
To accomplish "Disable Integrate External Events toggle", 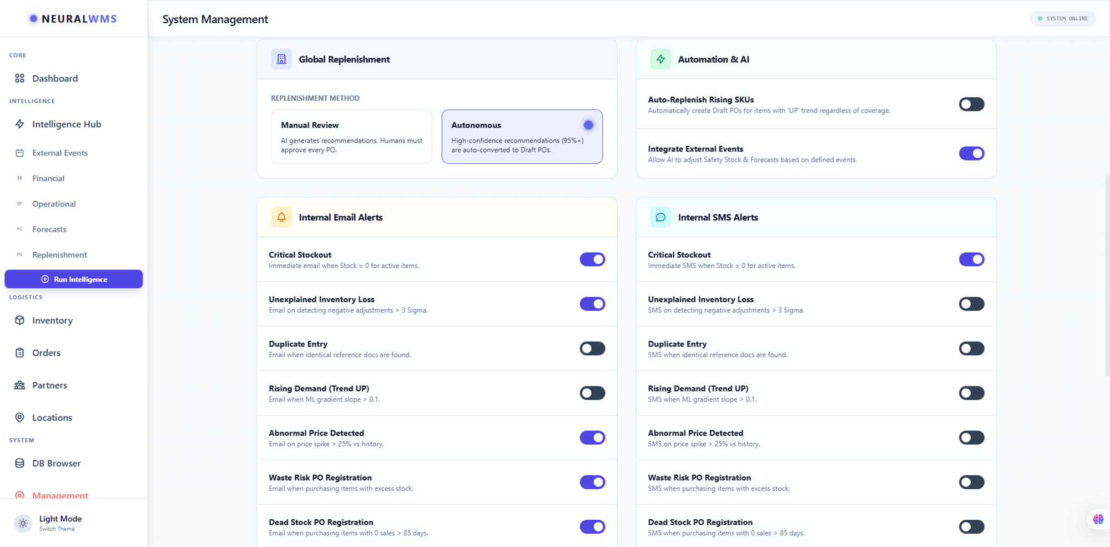I will tap(971, 153).
